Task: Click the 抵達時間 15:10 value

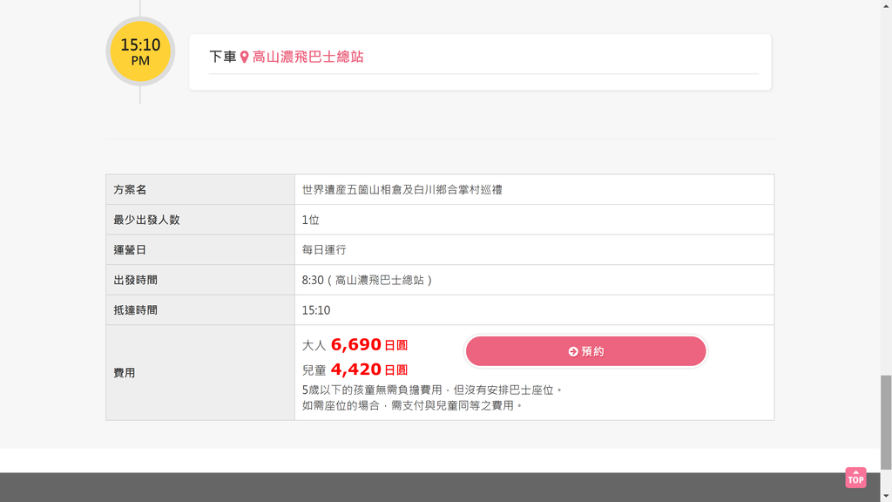Action: click(316, 310)
